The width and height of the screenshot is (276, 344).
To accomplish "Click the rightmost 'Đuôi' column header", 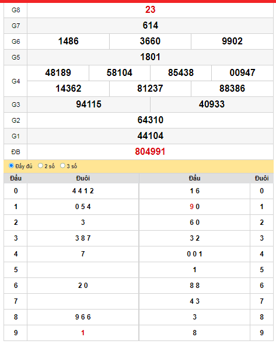I will [262, 178].
